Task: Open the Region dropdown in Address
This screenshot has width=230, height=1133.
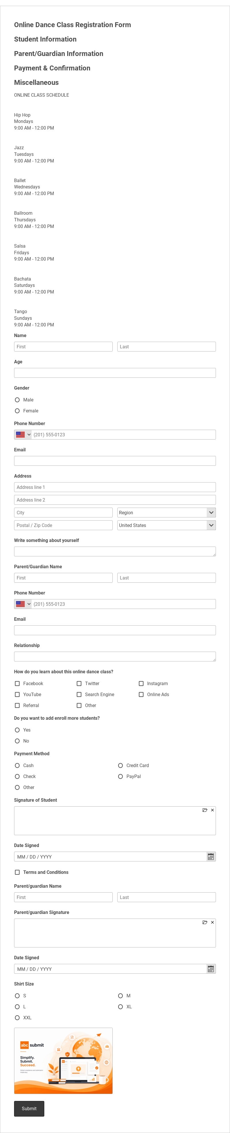Action: [166, 513]
